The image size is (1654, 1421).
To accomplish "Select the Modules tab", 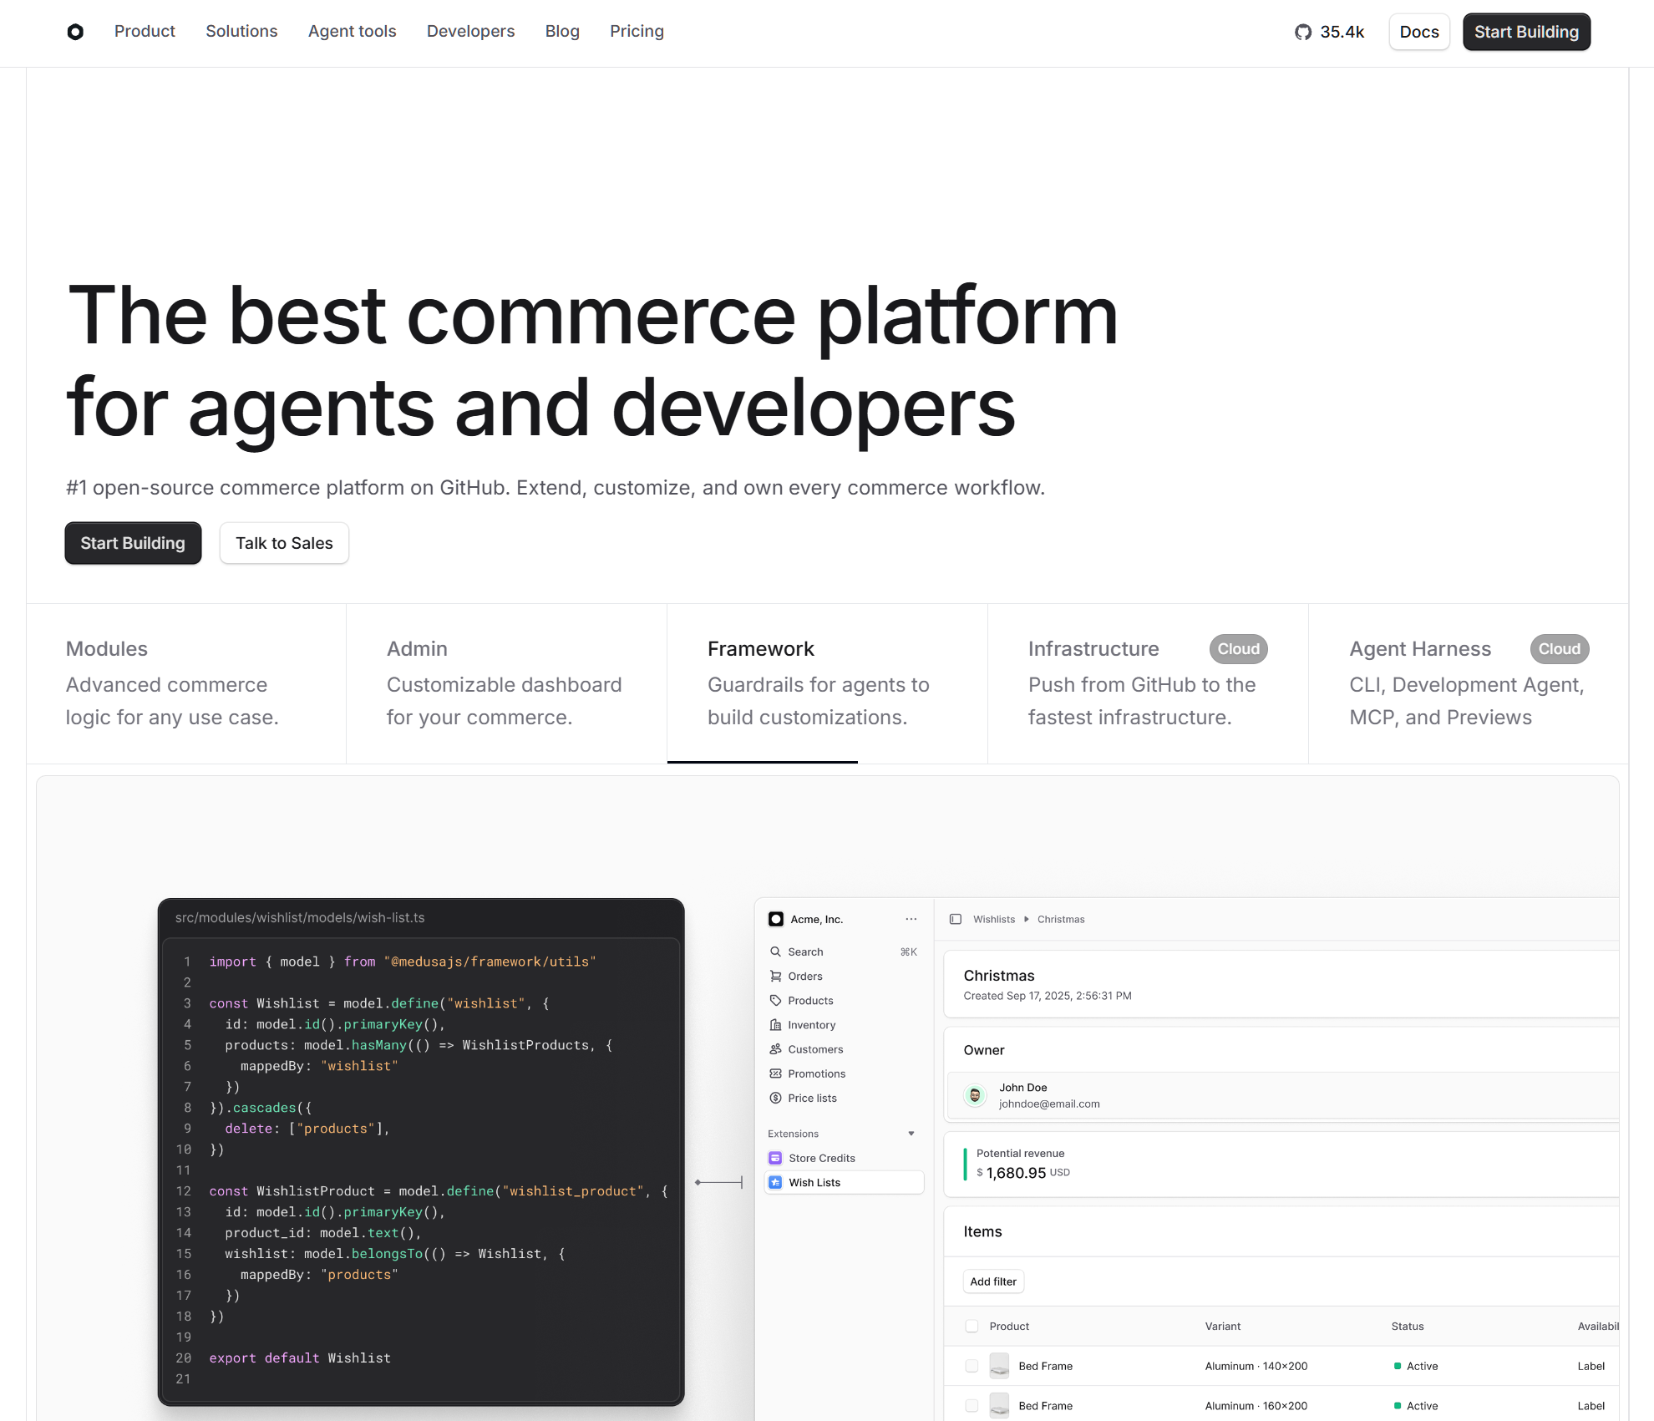I will point(186,683).
